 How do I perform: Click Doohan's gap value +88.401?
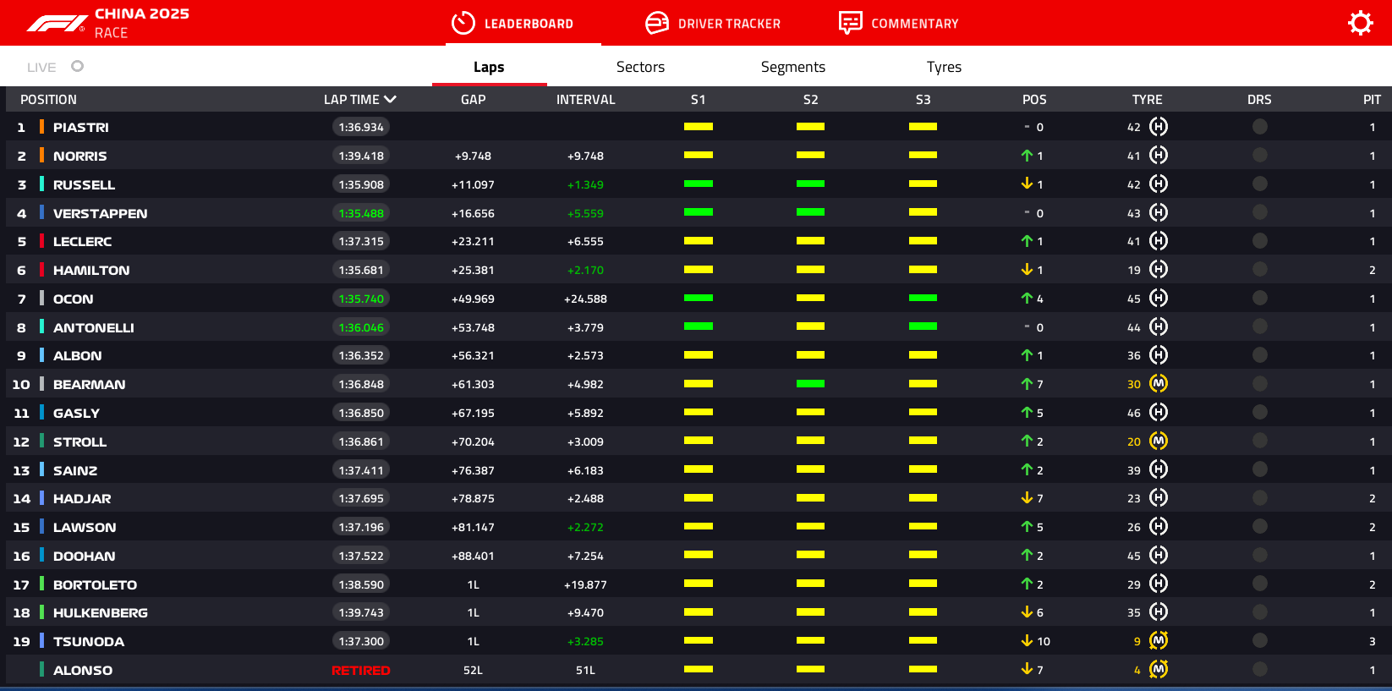(x=474, y=557)
